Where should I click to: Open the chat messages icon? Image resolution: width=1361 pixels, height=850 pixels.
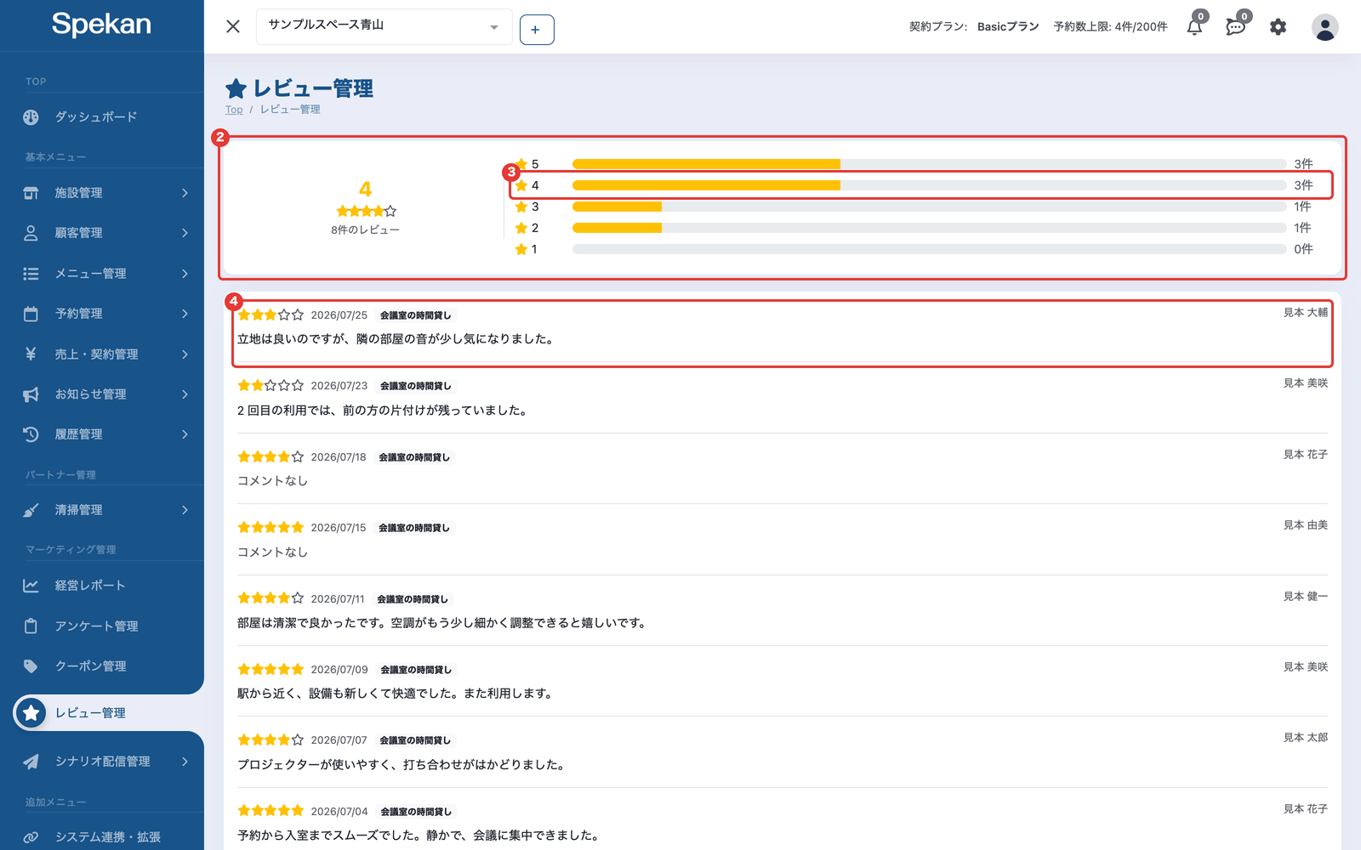tap(1235, 27)
